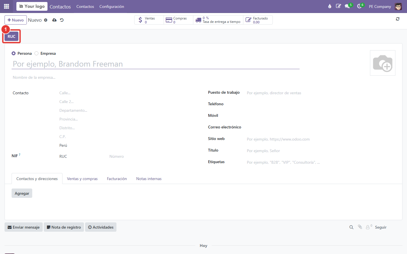Open the Configuración menu
Image resolution: width=407 pixels, height=254 pixels.
[112, 6]
